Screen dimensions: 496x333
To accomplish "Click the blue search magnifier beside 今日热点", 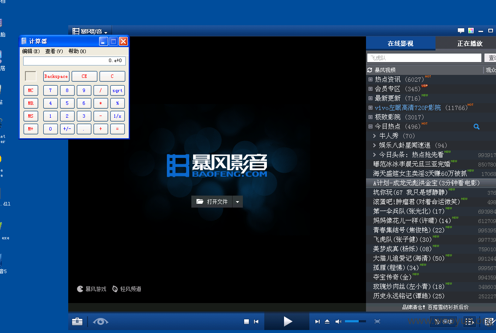I will [x=476, y=127].
